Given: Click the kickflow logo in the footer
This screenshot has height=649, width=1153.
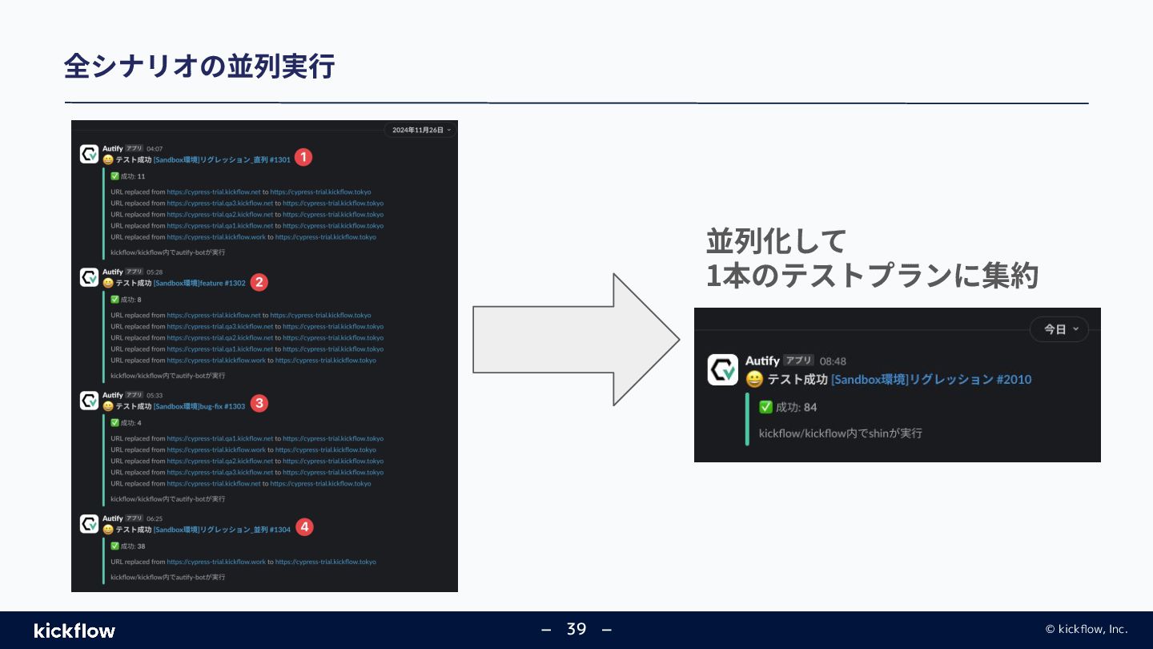Looking at the screenshot, I should [x=74, y=631].
